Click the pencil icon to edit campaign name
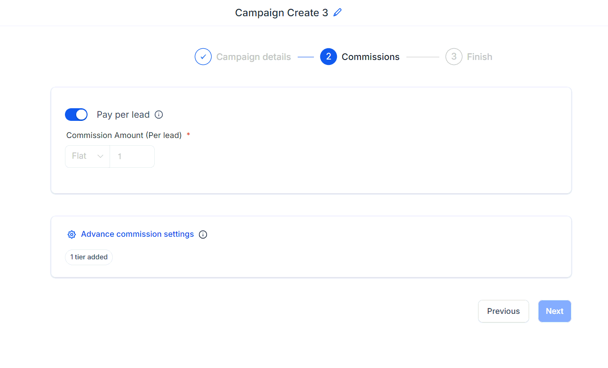 pos(337,13)
